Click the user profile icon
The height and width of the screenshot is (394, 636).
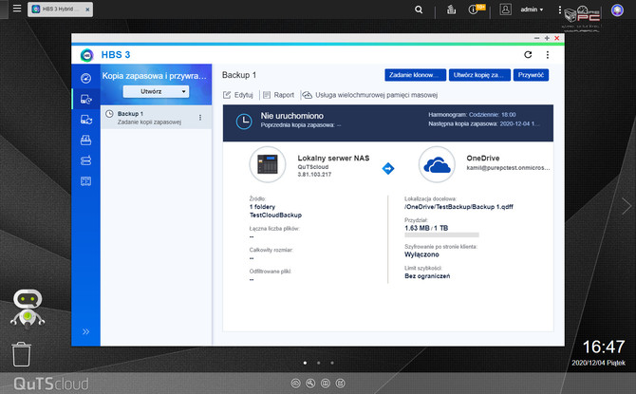pyautogui.click(x=505, y=9)
